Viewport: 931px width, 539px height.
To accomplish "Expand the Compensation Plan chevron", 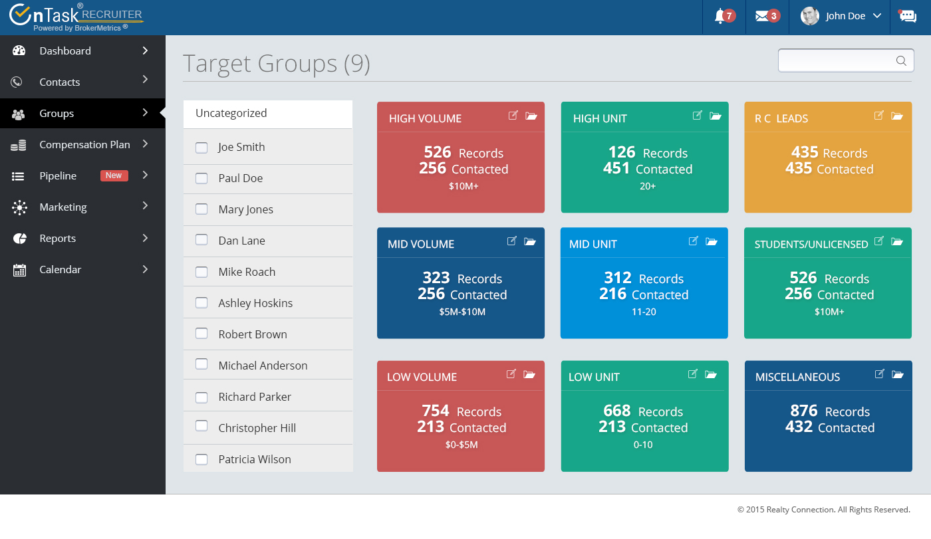I will point(145,144).
